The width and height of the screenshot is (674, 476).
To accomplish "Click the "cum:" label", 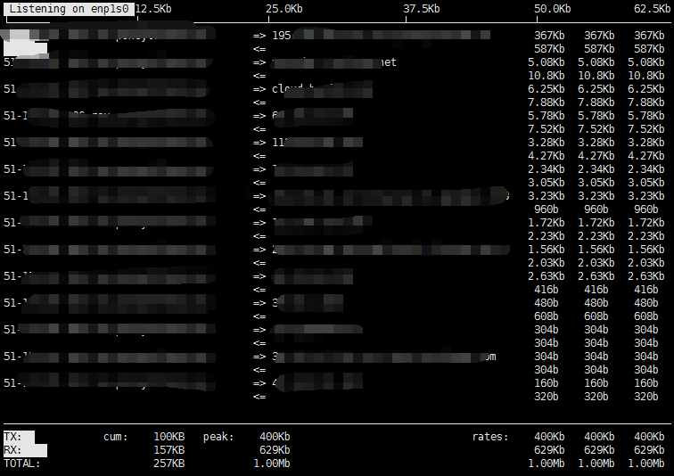I will [116, 437].
